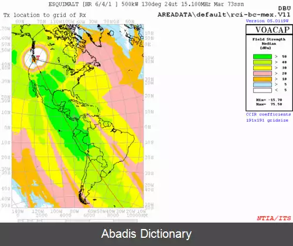Image resolution: width=293 pixels, height=246 pixels.
Task: Click the red T transmitter marker
Action: coord(38,57)
